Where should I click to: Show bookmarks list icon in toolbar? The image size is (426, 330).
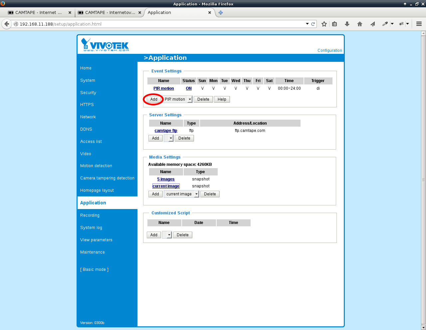pyautogui.click(x=335, y=24)
